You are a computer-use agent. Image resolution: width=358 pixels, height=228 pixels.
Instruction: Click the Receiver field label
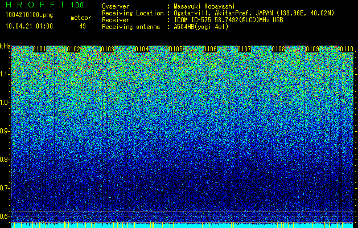click(x=116, y=20)
